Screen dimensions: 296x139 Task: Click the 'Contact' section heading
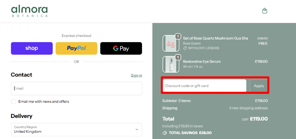click(x=21, y=75)
